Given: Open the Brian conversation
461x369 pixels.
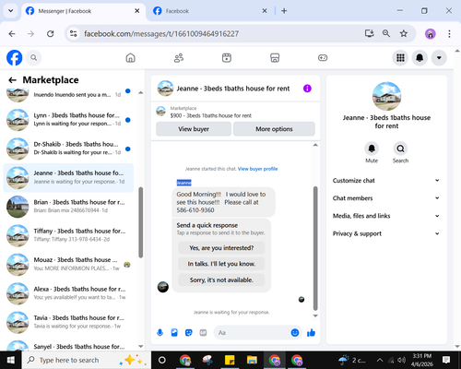Looking at the screenshot, I should click(68, 207).
